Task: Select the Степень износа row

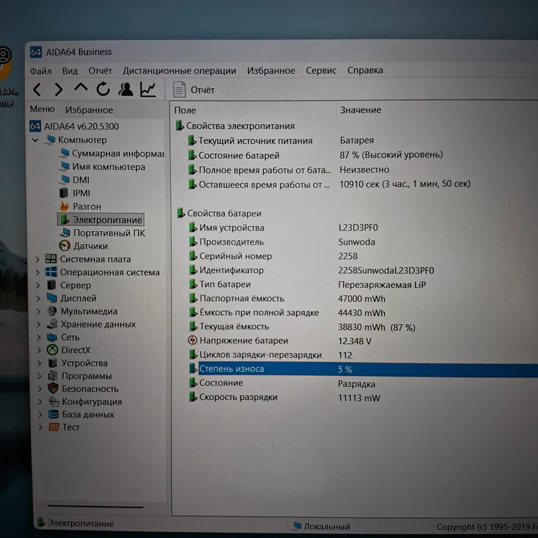Action: [363, 369]
